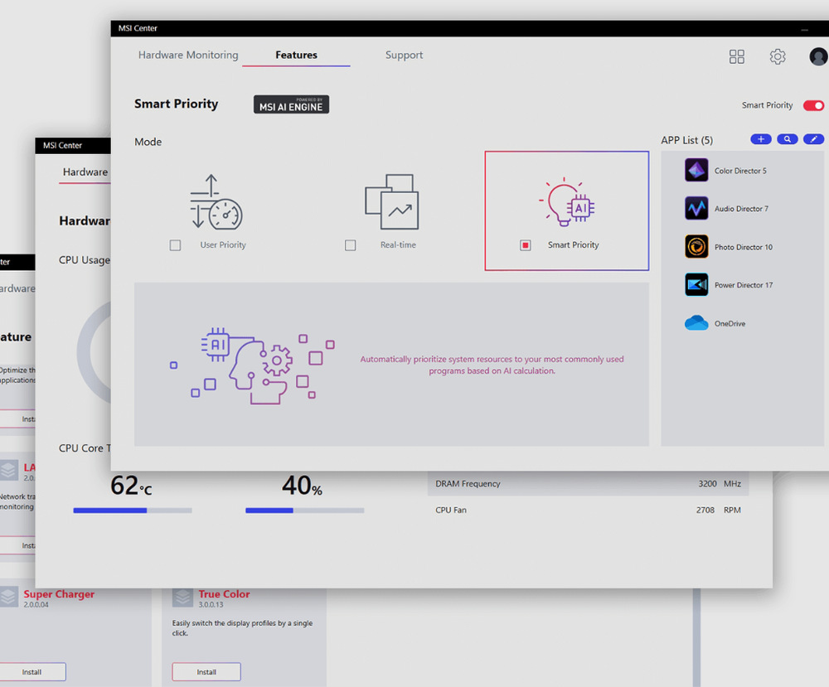The image size is (829, 687).
Task: Click the True Color feature icon
Action: (182, 597)
